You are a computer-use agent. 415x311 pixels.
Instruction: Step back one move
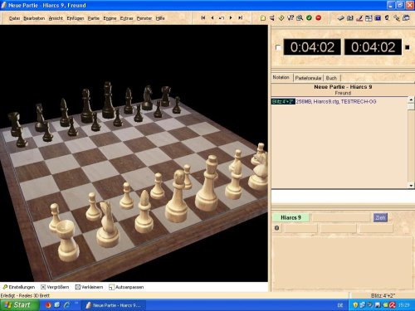(x=212, y=17)
